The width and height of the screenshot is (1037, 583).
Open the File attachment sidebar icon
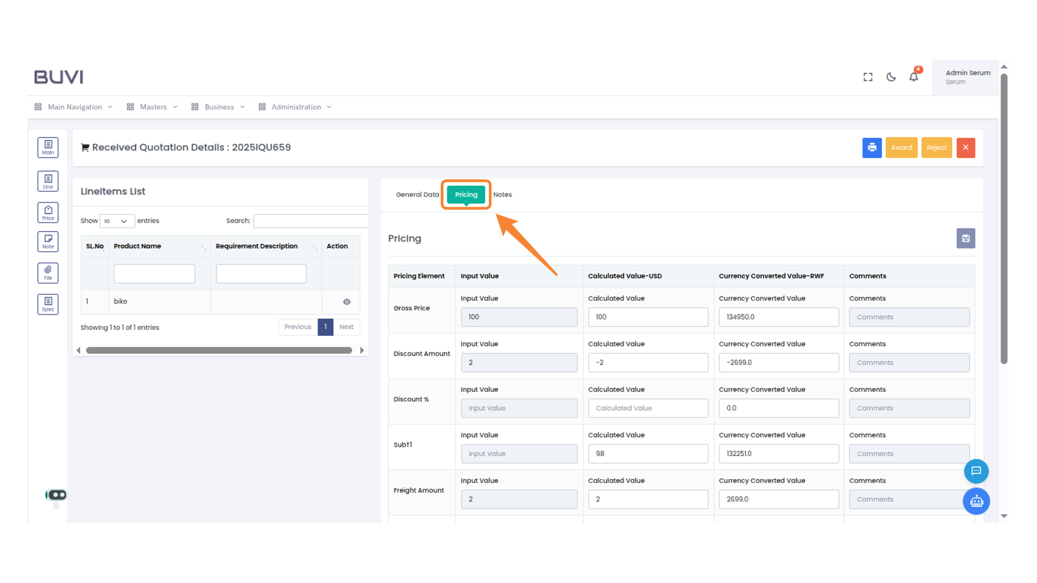coord(48,273)
